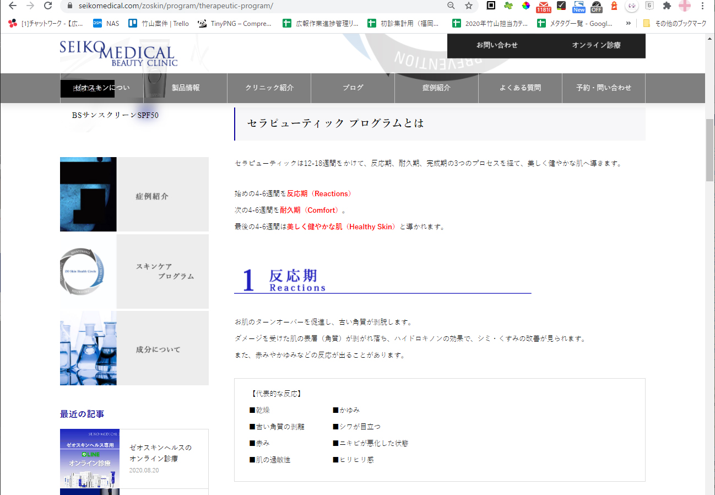Open the speedometer extension marked OFF
Viewport: 715px width, 495px height.
pyautogui.click(x=597, y=6)
